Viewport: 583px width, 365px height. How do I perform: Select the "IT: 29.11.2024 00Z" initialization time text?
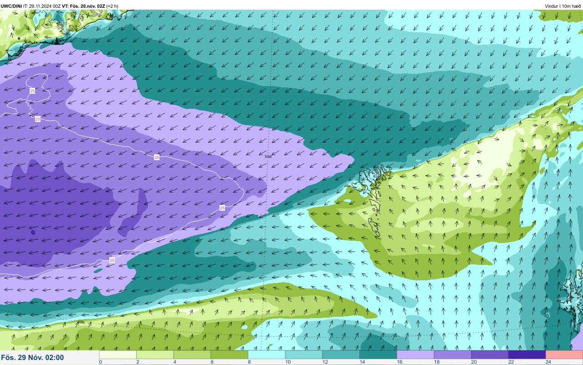click(x=42, y=6)
